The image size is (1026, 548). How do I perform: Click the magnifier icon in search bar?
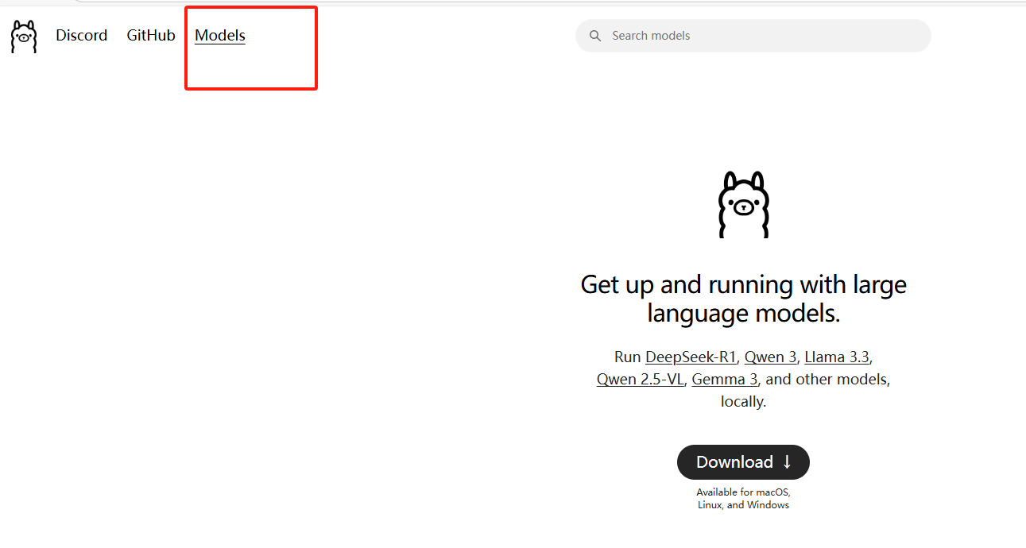point(595,36)
